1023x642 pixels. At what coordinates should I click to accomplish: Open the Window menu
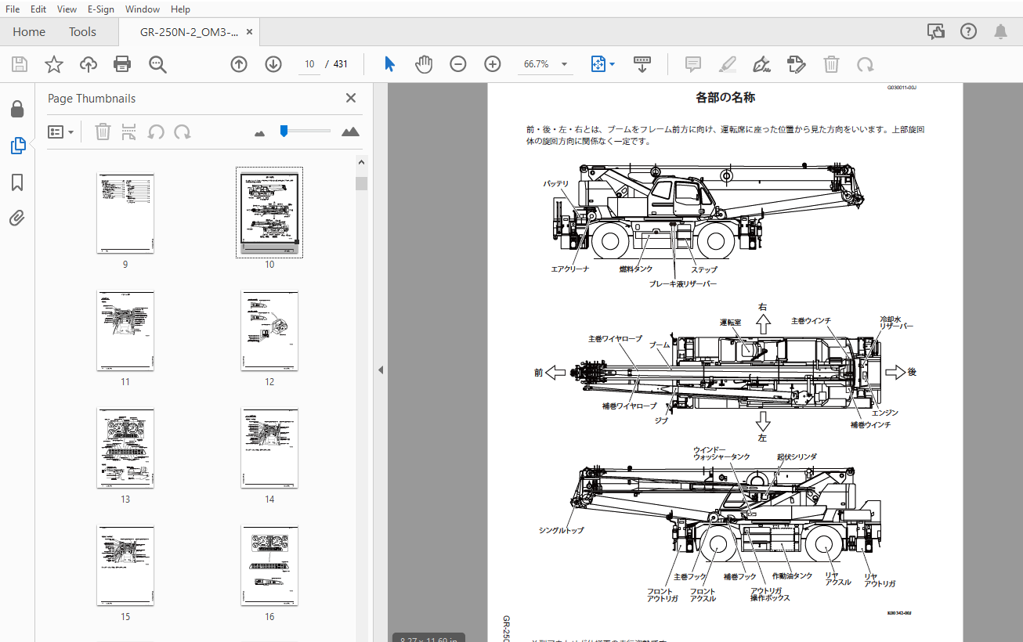coord(143,9)
